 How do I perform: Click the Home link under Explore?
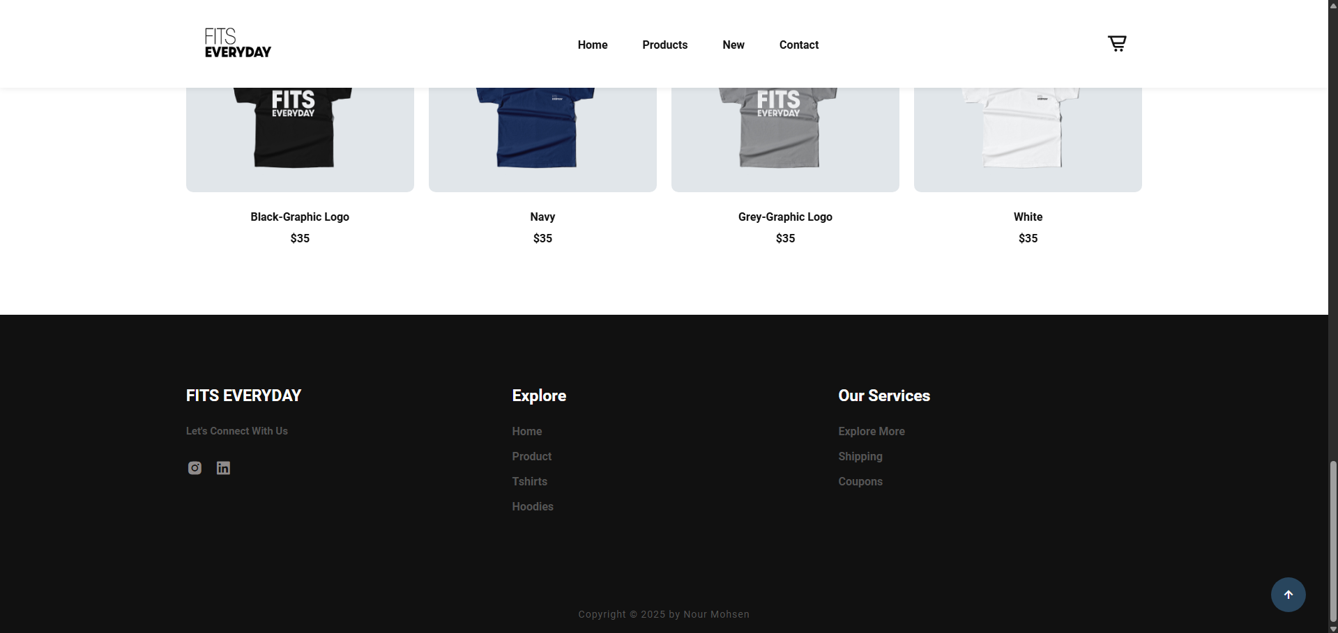(x=527, y=432)
